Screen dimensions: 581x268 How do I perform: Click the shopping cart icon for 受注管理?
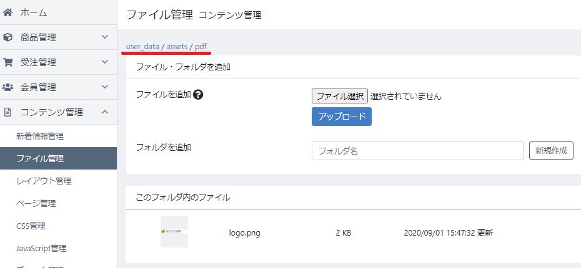coord(7,62)
